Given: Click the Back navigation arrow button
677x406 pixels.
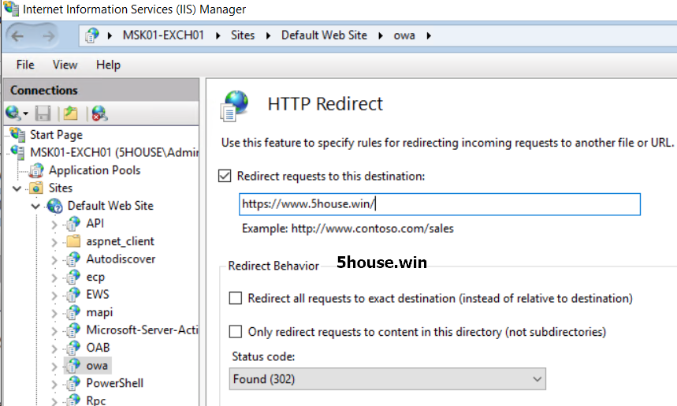Looking at the screenshot, I should pos(19,36).
